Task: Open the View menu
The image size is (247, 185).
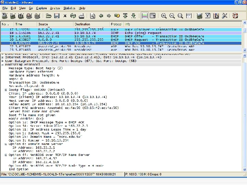Action: [x=22, y=8]
